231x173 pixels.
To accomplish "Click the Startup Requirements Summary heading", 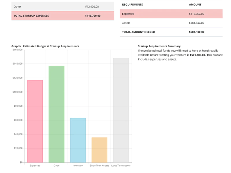I will click(159, 46).
